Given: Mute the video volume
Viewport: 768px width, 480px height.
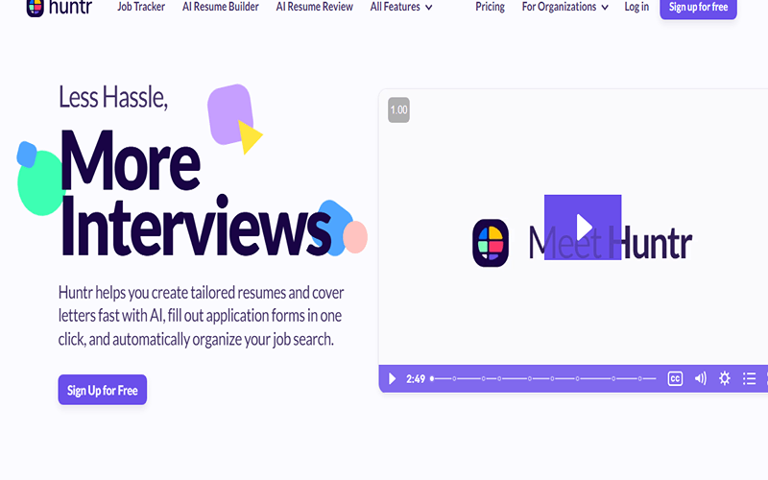Looking at the screenshot, I should click(701, 378).
